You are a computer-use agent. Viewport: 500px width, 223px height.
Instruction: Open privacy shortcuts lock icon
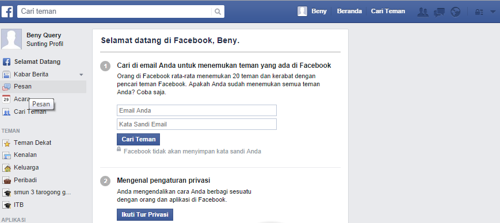tap(479, 12)
